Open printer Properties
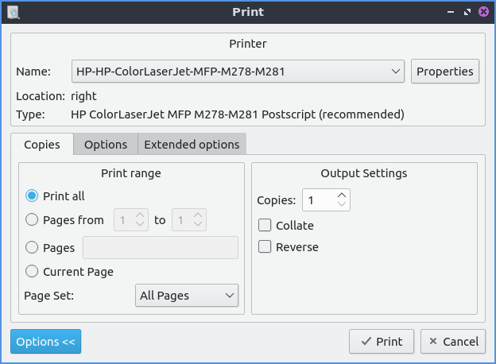The width and height of the screenshot is (496, 364). 445,72
